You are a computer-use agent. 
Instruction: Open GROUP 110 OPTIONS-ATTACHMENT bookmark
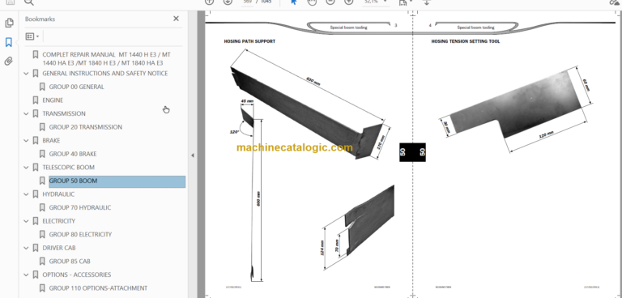pos(98,288)
